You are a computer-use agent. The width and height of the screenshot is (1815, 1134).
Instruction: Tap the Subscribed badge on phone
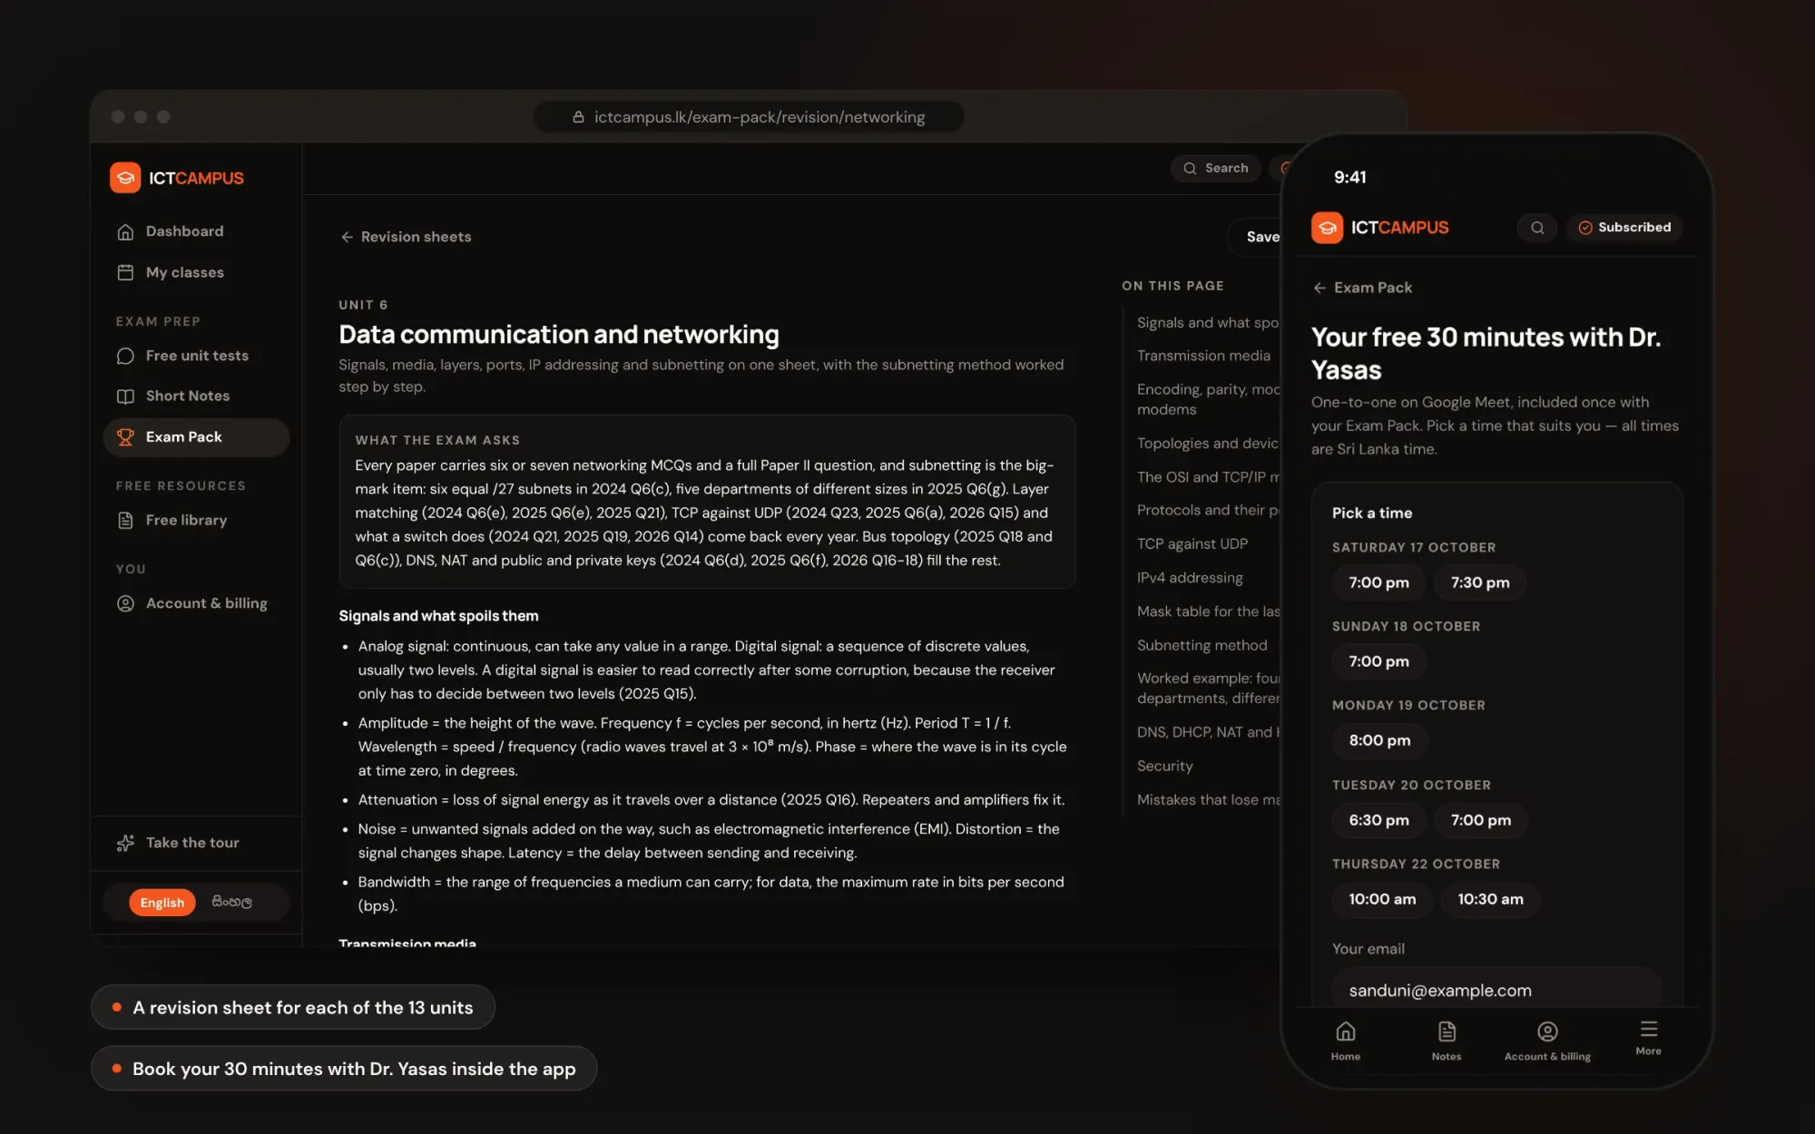coord(1624,228)
